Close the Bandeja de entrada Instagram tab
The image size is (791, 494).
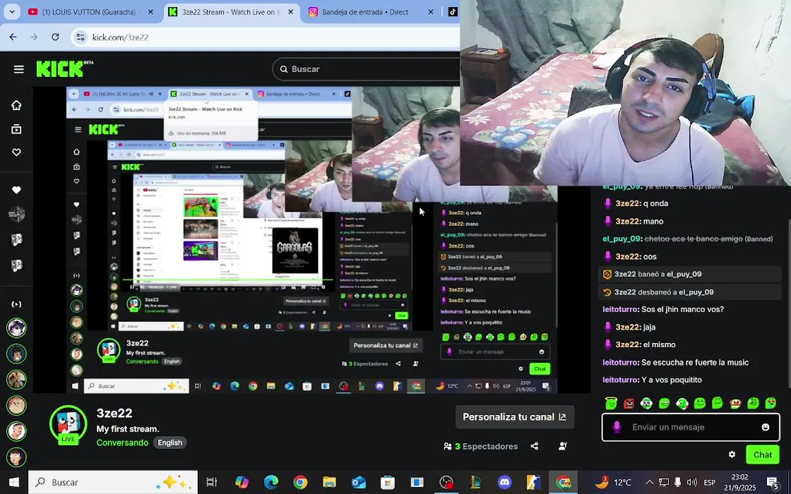click(x=431, y=12)
